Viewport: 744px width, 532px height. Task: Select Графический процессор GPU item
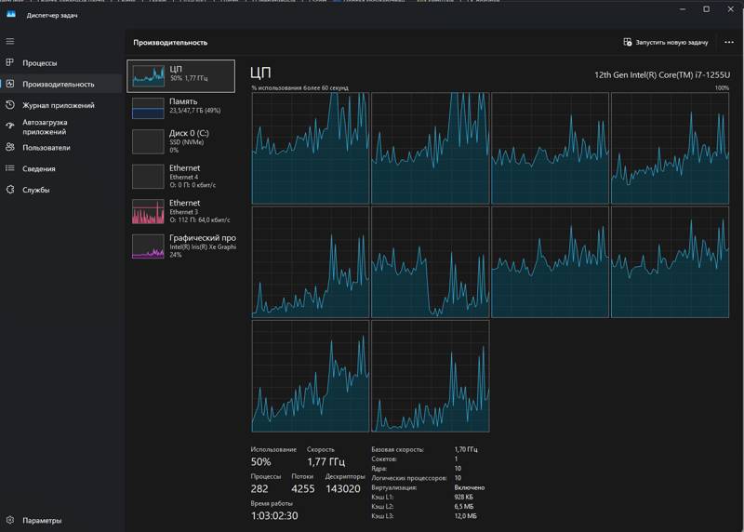tap(183, 246)
